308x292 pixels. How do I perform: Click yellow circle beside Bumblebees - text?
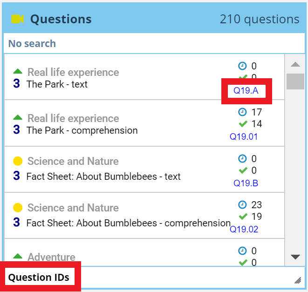click(18, 161)
